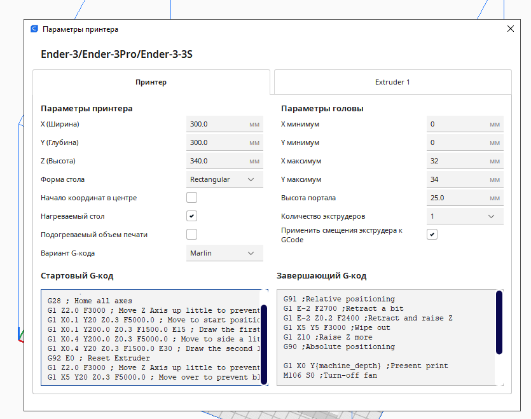Click the 'M106 S0 ;Turn-off fan' line
Screen dimensions: 531x419
tap(330, 375)
